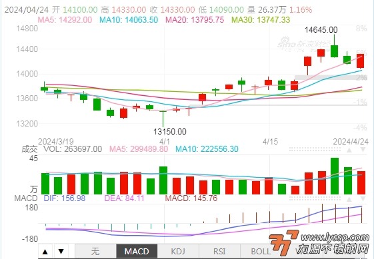The height and width of the screenshot is (259, 374).
Task: Select the 无 indicator tab
Action: pos(95,251)
